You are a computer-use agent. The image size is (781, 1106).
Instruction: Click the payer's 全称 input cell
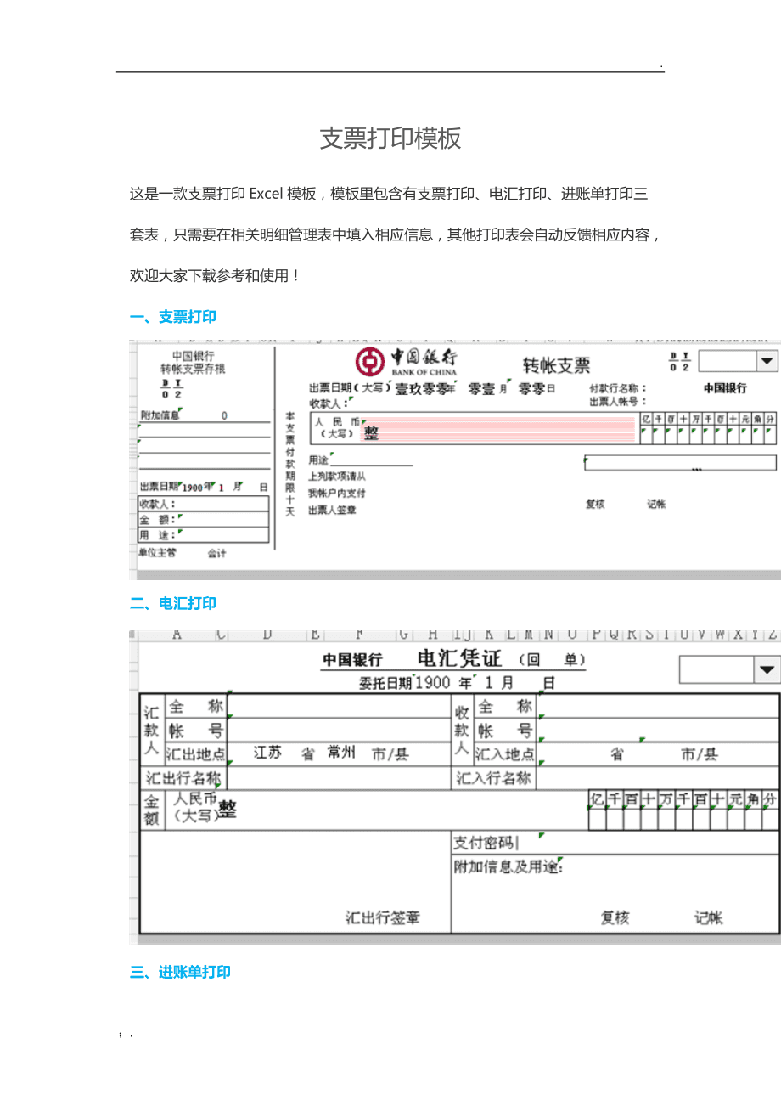click(340, 706)
